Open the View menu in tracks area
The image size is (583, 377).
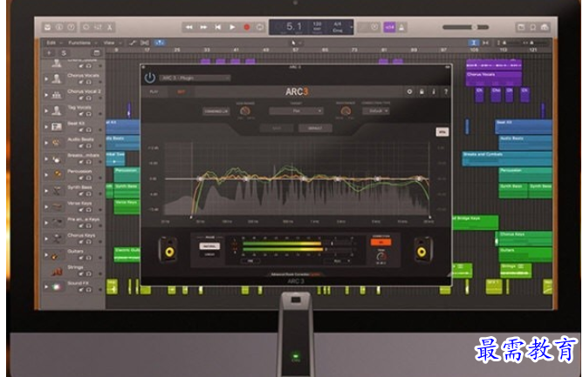(x=111, y=43)
